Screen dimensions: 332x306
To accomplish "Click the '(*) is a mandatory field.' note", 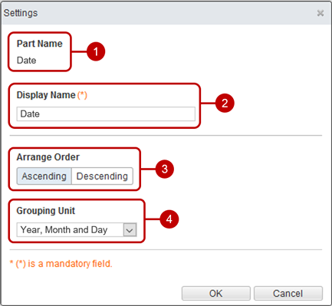I will 61,264.
